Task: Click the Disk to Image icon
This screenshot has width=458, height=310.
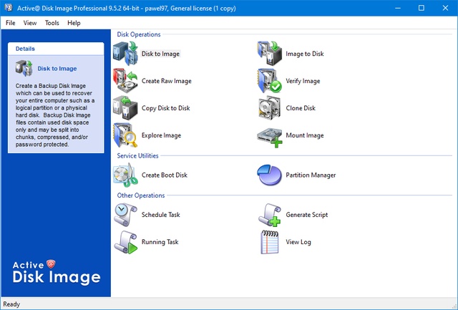Action: [125, 54]
